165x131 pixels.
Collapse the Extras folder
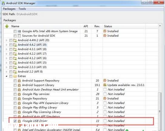(7, 76)
